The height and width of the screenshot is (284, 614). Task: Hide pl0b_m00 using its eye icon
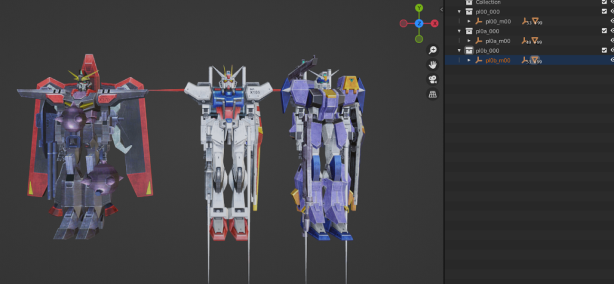pyautogui.click(x=612, y=60)
